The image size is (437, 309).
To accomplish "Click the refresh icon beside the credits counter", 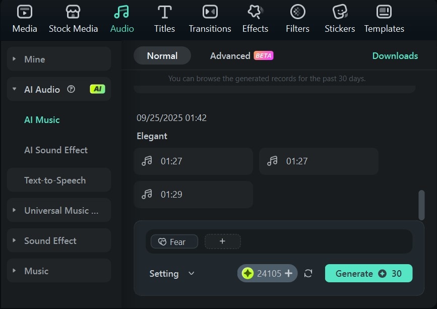I will click(308, 273).
